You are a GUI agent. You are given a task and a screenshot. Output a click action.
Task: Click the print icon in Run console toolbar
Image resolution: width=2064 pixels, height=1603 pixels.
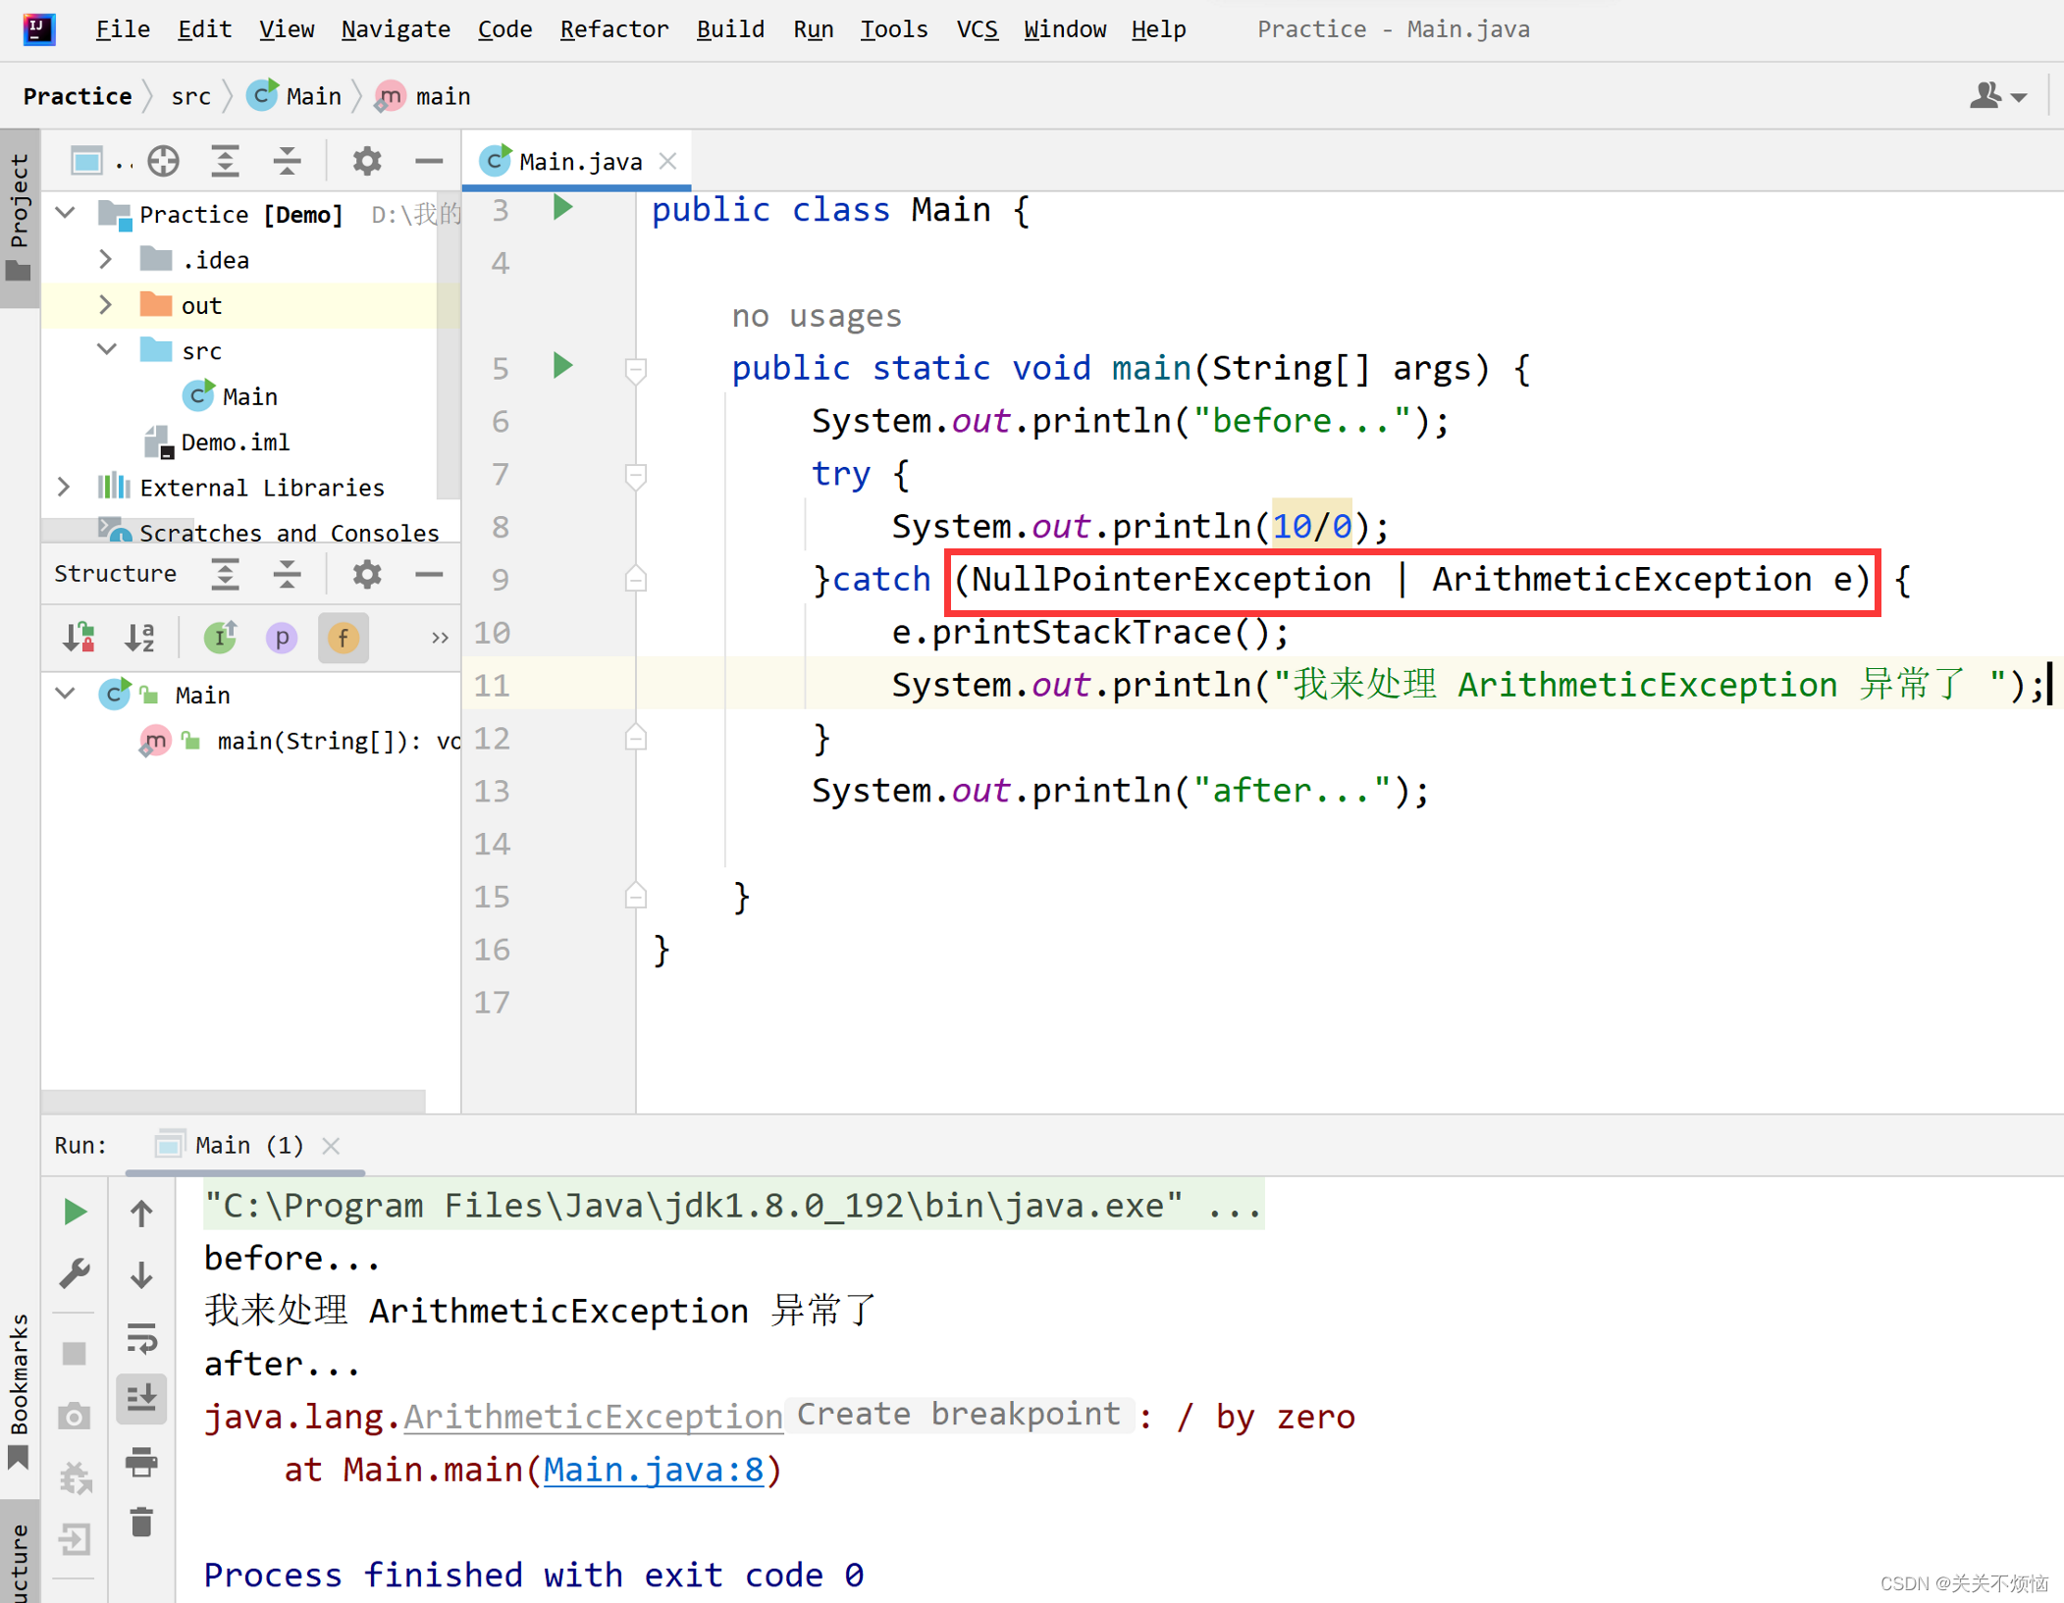coord(141,1462)
